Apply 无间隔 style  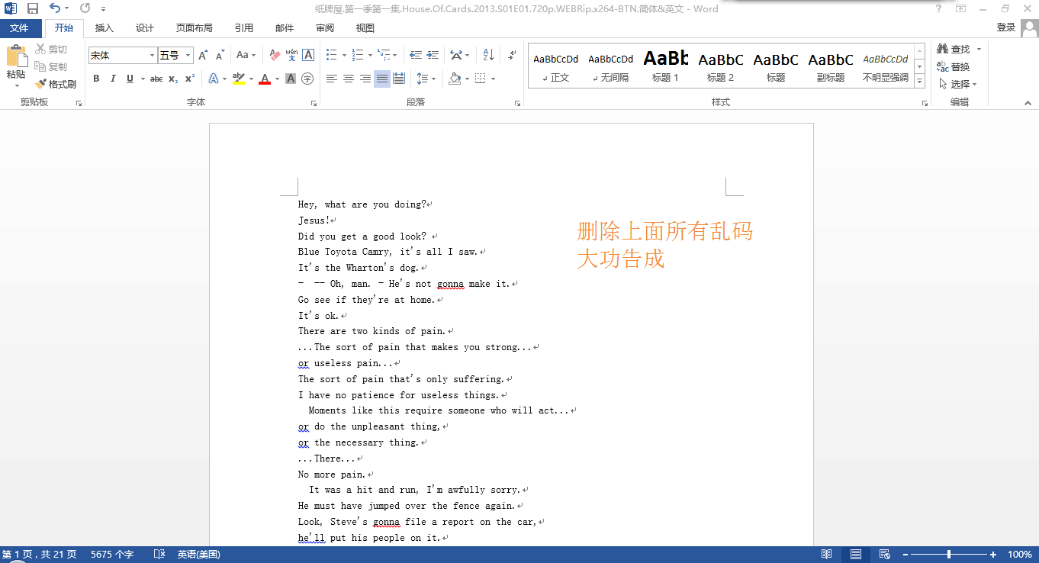tap(610, 66)
